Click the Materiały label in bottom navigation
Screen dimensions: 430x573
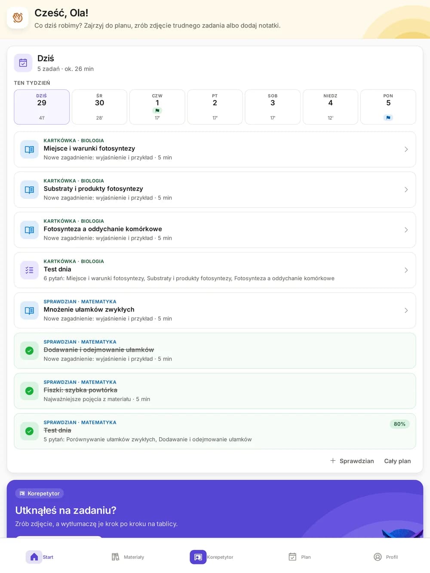tap(134, 557)
